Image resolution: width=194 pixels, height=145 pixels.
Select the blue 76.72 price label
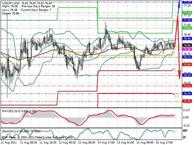coord(187,57)
